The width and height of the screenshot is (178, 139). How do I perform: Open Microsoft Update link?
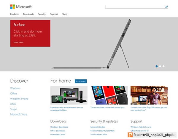tap(98, 127)
